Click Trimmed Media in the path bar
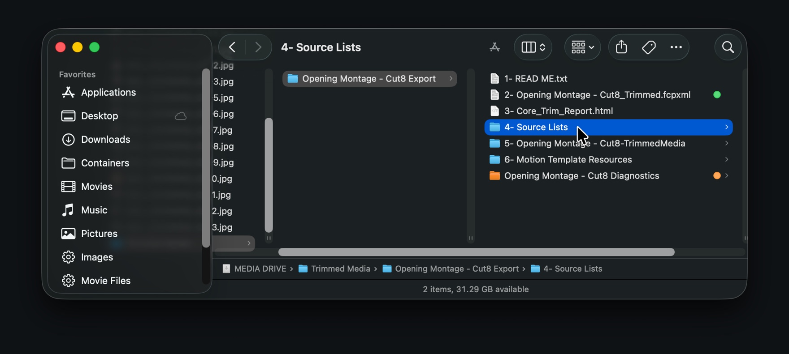789x354 pixels. (334, 269)
